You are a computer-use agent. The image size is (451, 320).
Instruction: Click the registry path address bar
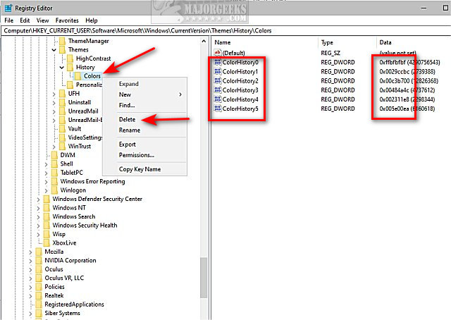coord(225,30)
